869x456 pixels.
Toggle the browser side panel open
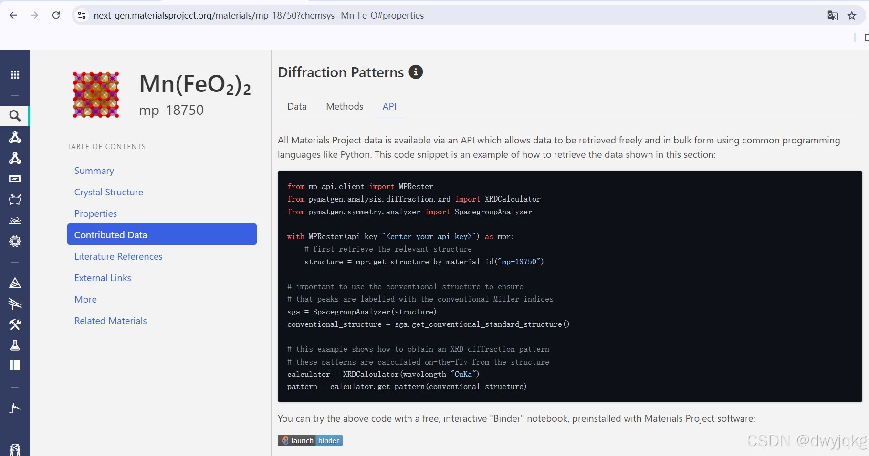[x=866, y=38]
